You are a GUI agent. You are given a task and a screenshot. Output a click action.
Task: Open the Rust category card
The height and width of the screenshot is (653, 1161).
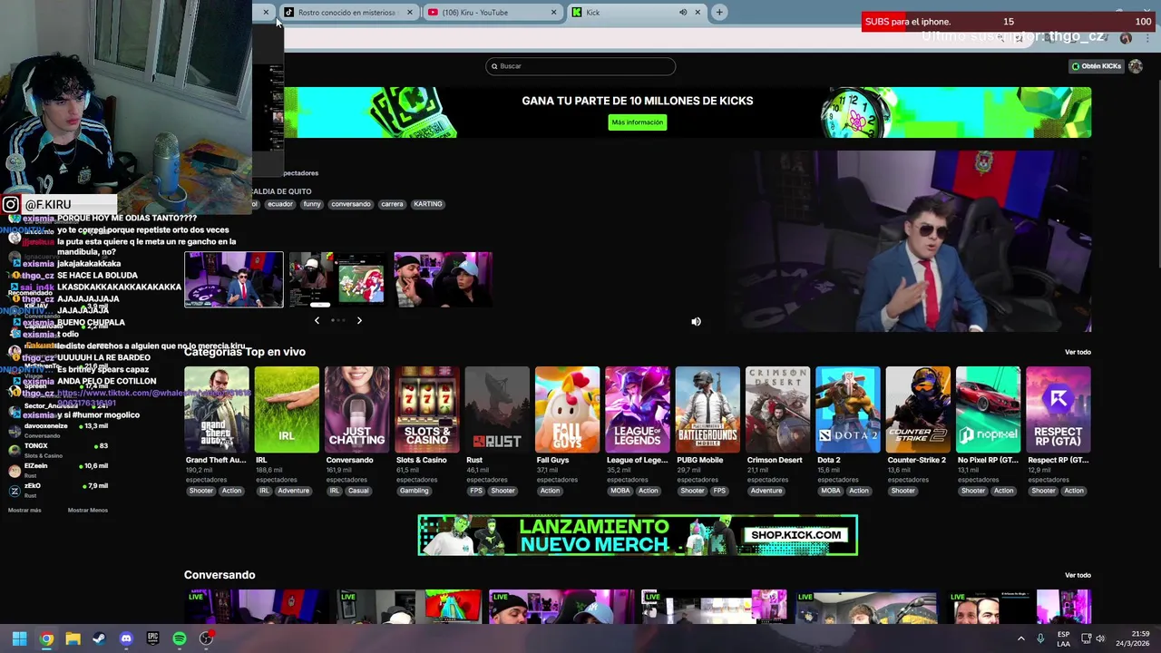pyautogui.click(x=497, y=411)
